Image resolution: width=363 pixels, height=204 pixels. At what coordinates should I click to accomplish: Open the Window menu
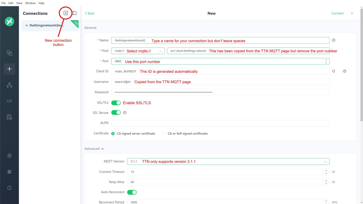coord(30,3)
